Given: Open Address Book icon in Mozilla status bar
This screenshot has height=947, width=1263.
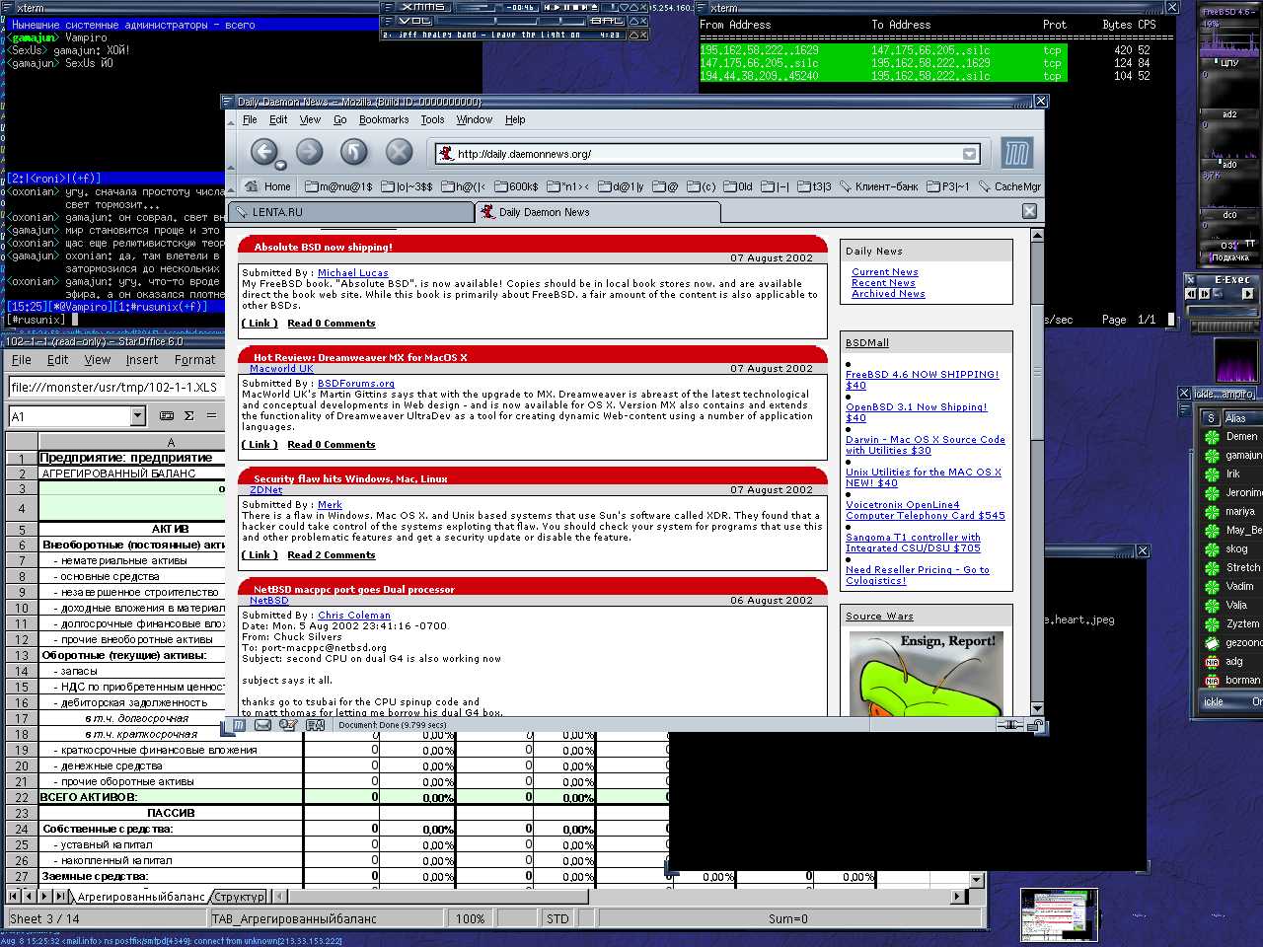Looking at the screenshot, I should click(316, 725).
